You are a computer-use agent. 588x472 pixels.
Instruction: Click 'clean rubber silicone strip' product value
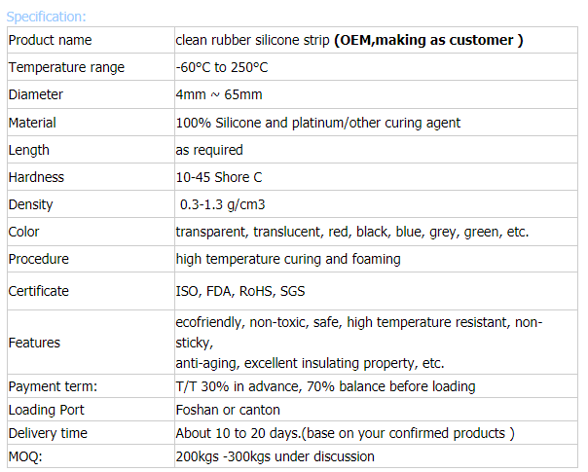coord(252,40)
